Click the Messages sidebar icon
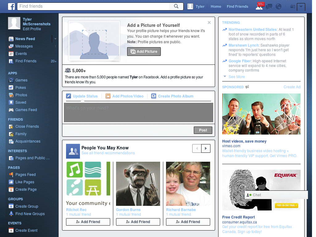 11,46
